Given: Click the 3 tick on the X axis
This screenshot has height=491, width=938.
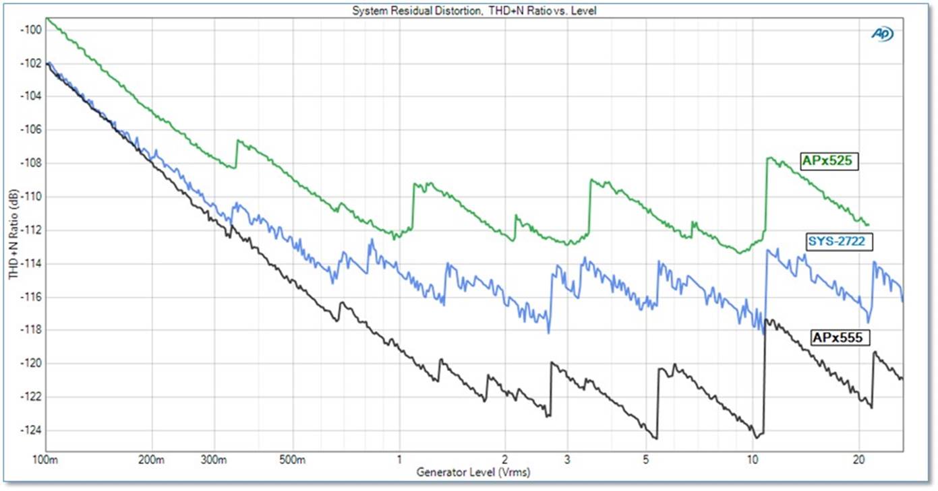Looking at the screenshot, I should 567,460.
